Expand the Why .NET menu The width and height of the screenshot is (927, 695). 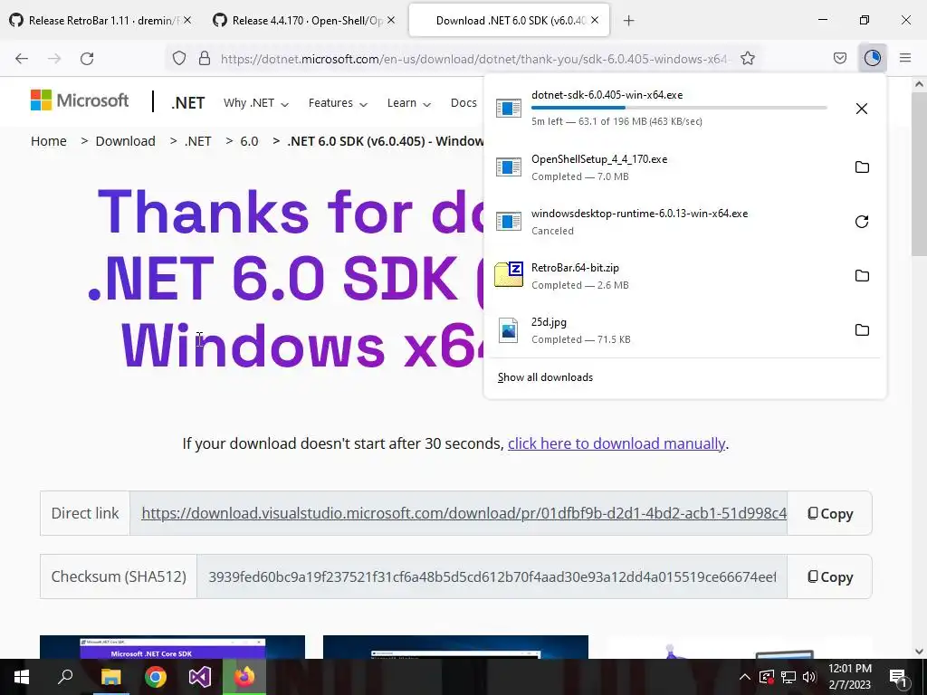[x=256, y=103]
